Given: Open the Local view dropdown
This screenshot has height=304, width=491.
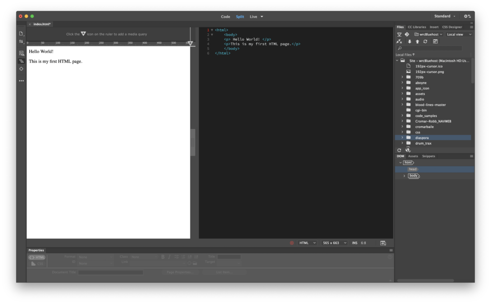Looking at the screenshot, I should click(459, 35).
